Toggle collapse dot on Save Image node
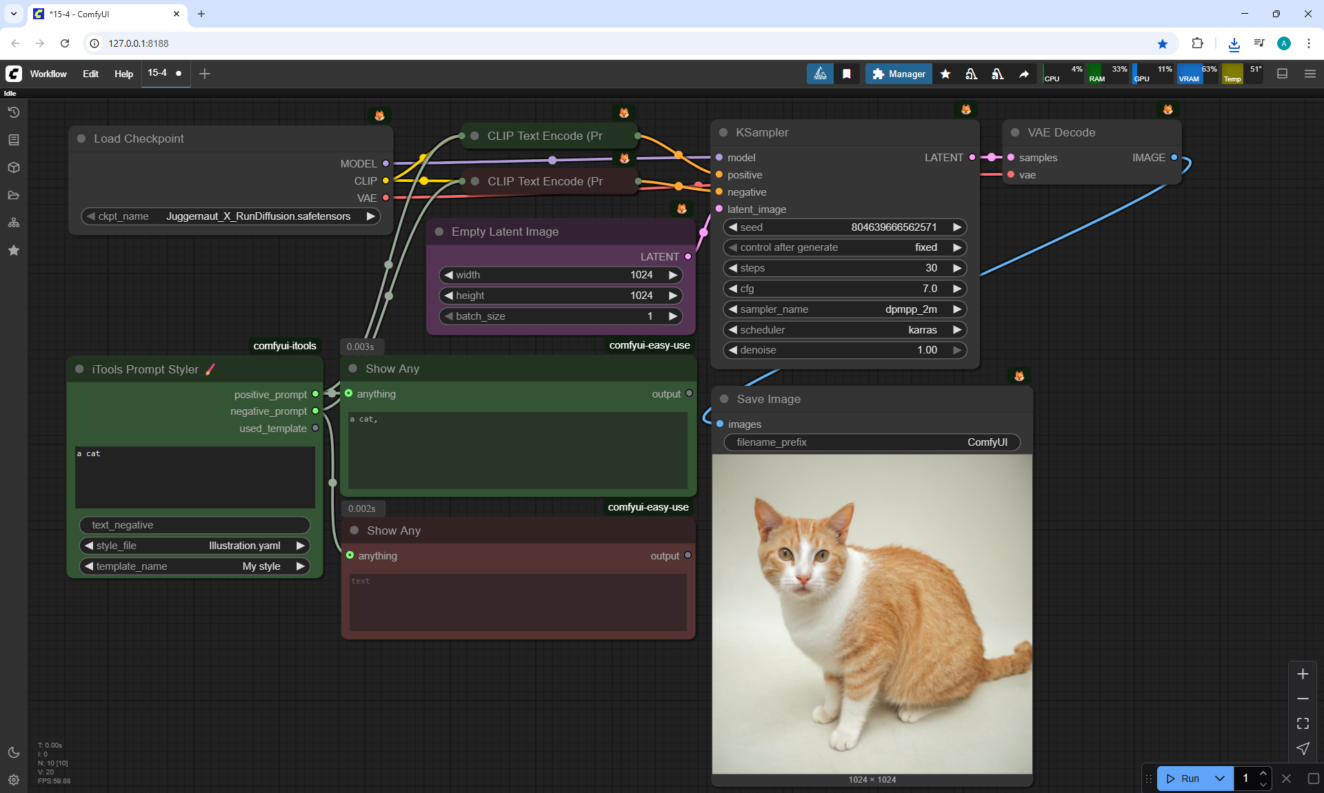 point(724,399)
